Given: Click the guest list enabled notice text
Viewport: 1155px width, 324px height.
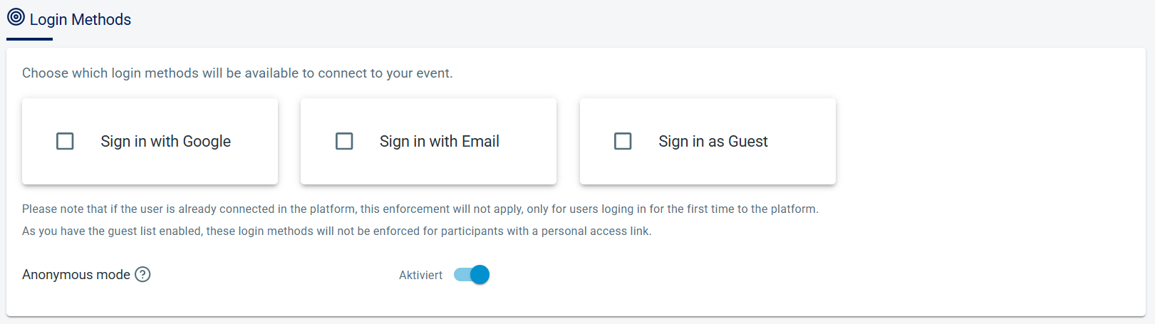Looking at the screenshot, I should [x=336, y=231].
